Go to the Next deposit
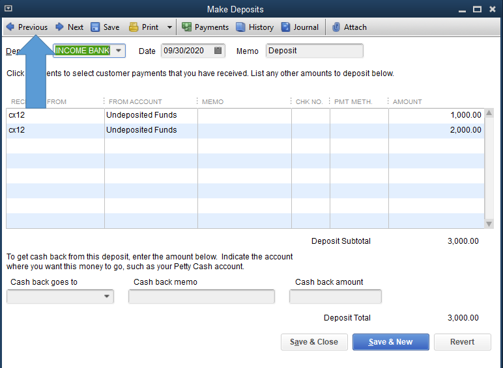Image resolution: width=503 pixels, height=368 pixels. click(69, 27)
